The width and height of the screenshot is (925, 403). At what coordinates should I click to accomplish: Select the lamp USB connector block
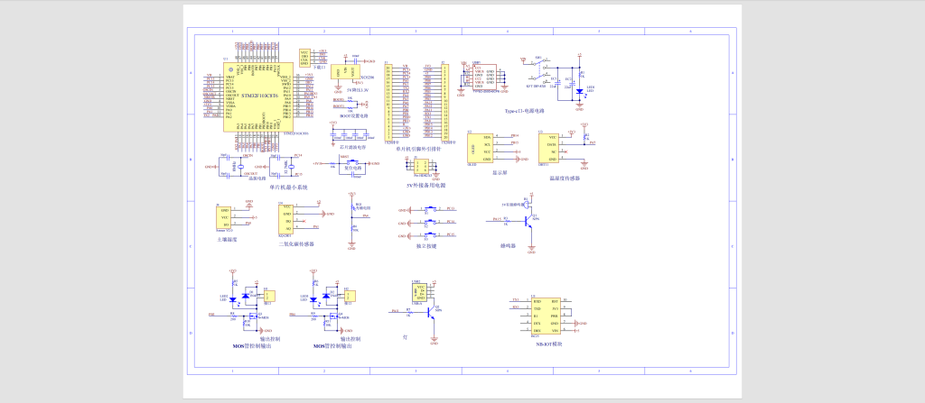[x=418, y=289]
